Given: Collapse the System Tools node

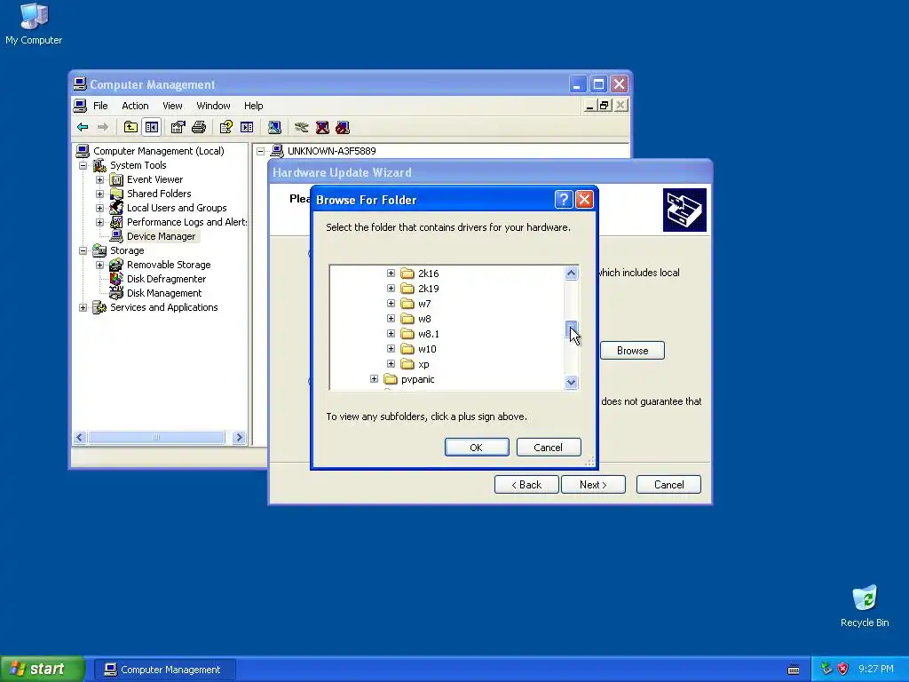Looking at the screenshot, I should 83,165.
